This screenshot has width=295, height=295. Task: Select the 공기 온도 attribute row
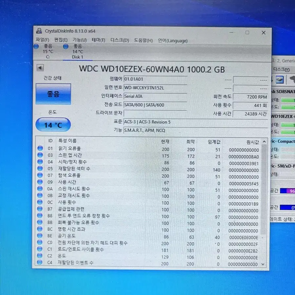click(x=148, y=236)
